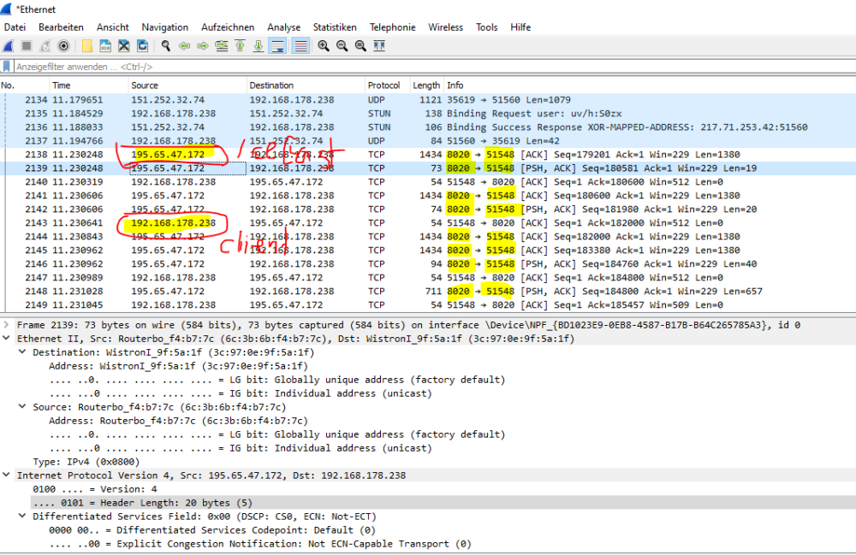
Task: Click the resize columns icon
Action: point(379,46)
